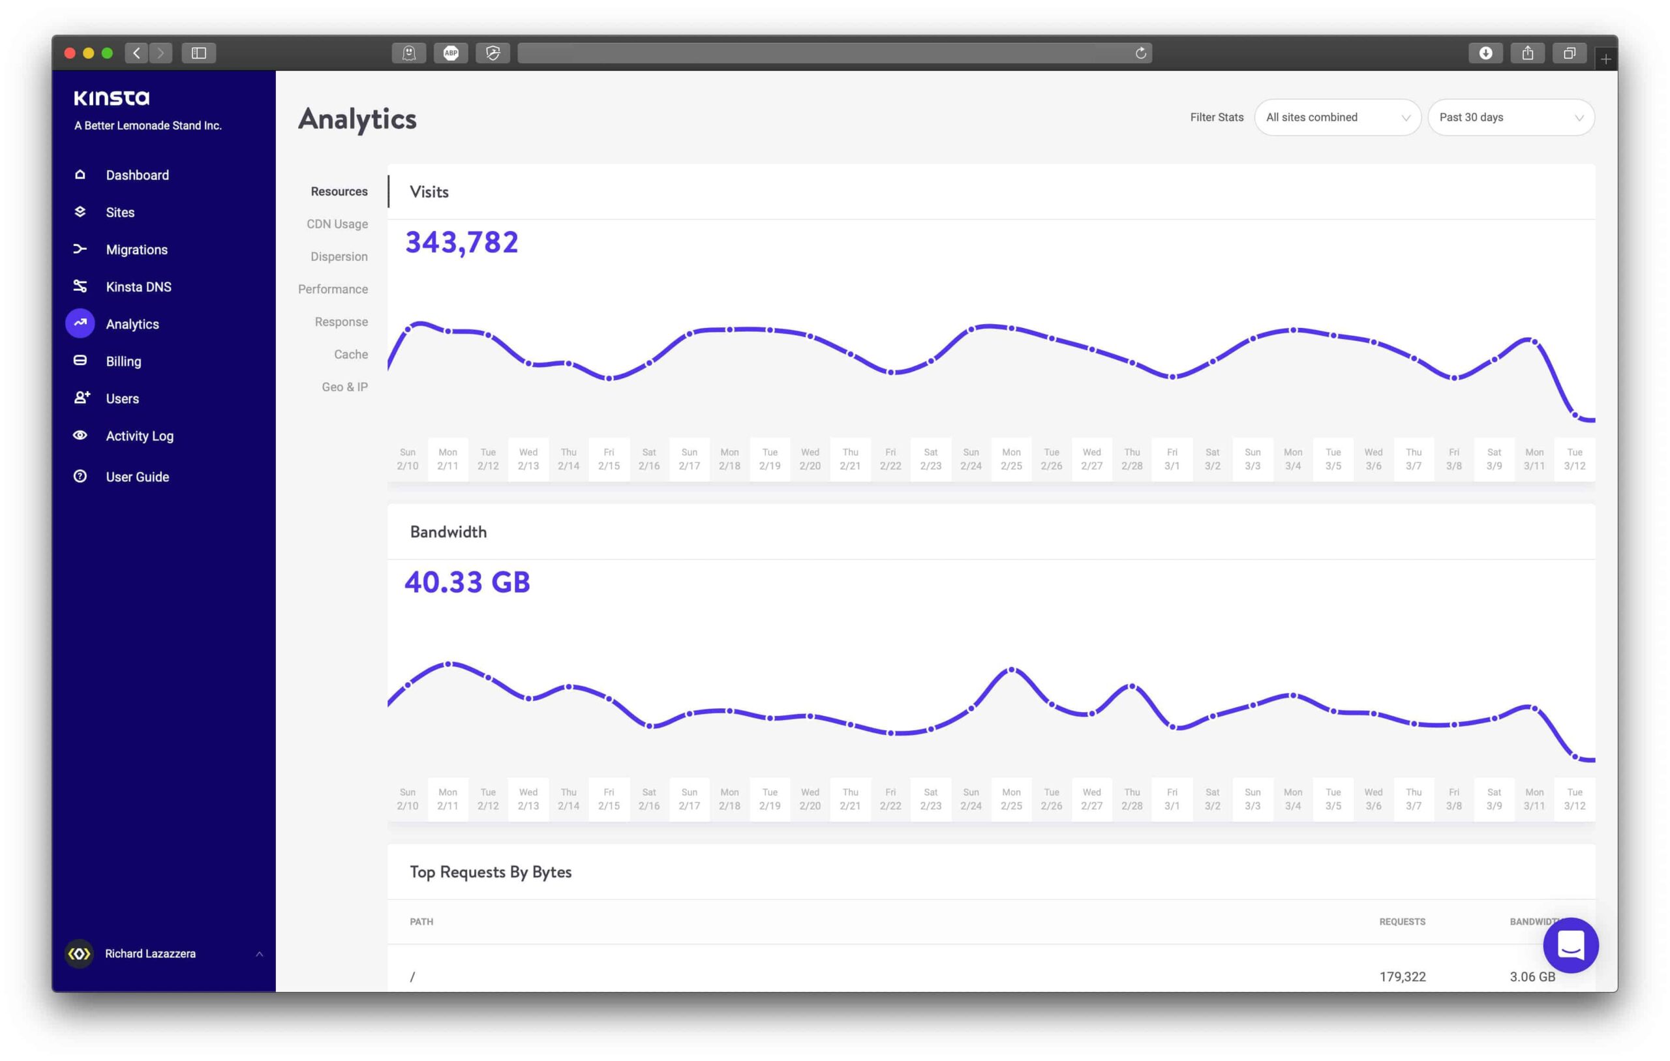Image resolution: width=1670 pixels, height=1061 pixels.
Task: Open the Performance analytics tab
Action: click(333, 288)
